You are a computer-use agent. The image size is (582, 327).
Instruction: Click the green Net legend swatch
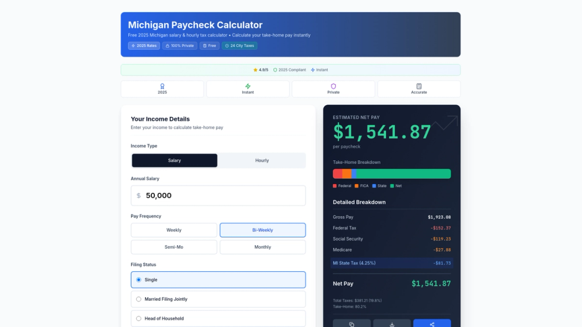pyautogui.click(x=392, y=186)
